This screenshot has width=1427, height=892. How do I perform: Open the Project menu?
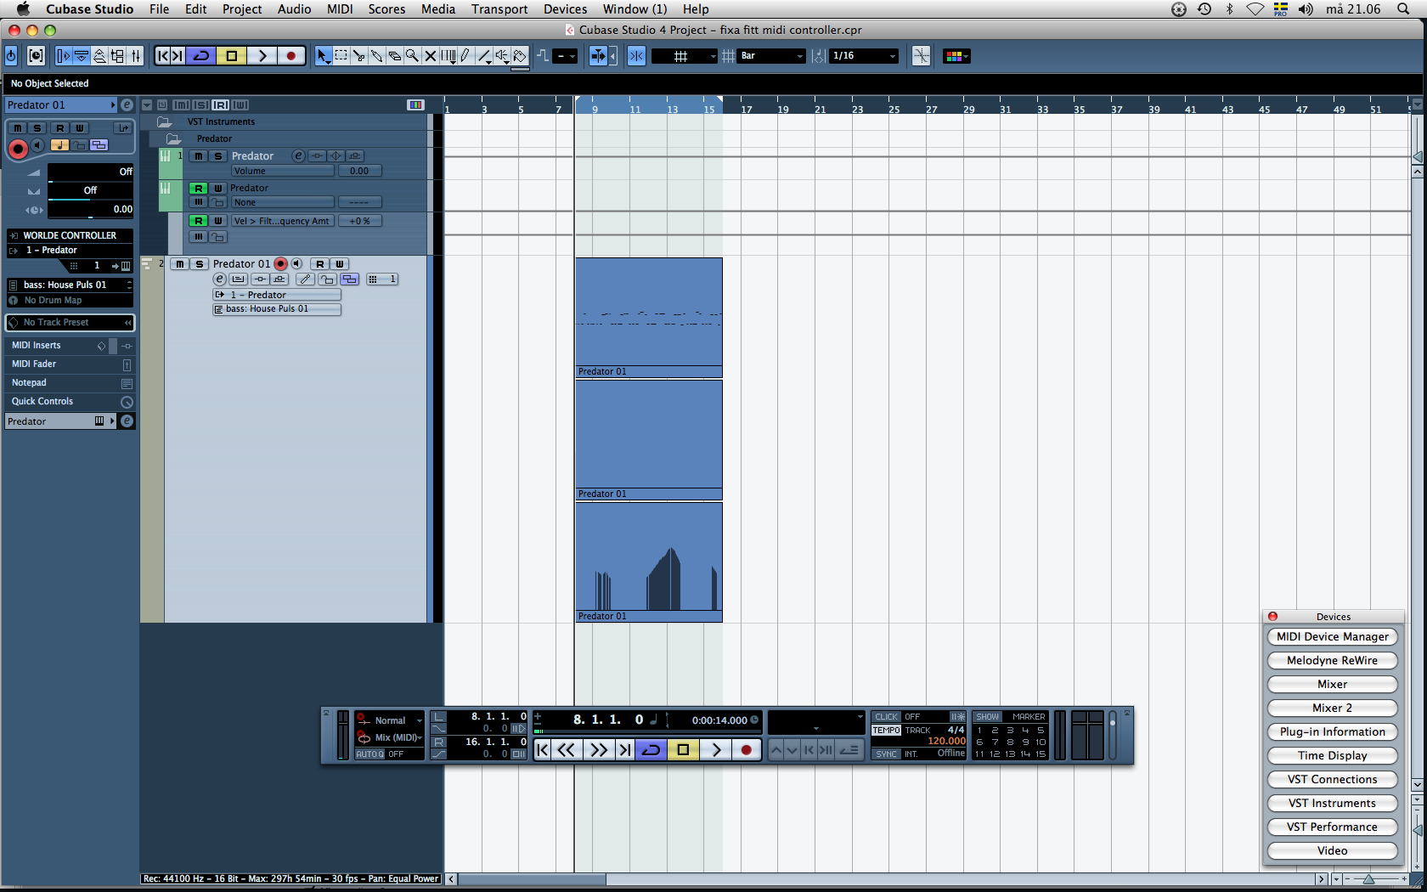[x=242, y=9]
